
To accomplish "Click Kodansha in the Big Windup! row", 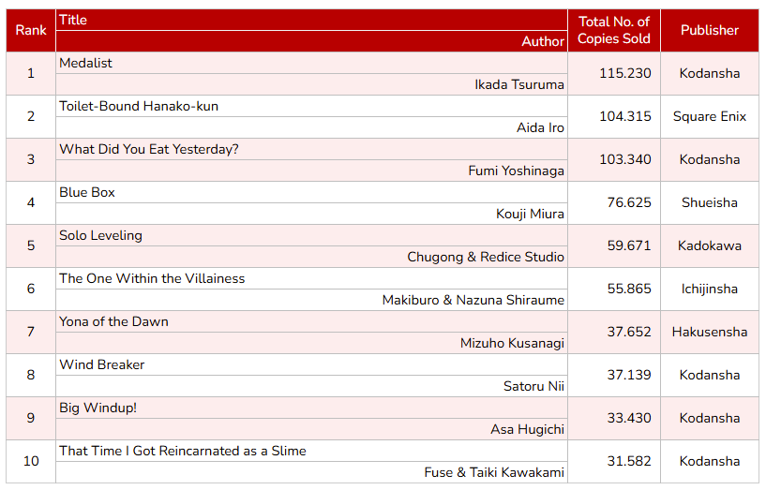I will click(x=710, y=418).
